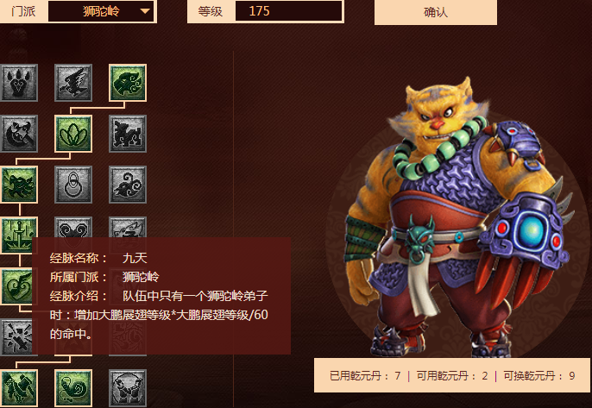
Task: Click the green beast head skill icon
Action: click(x=128, y=83)
